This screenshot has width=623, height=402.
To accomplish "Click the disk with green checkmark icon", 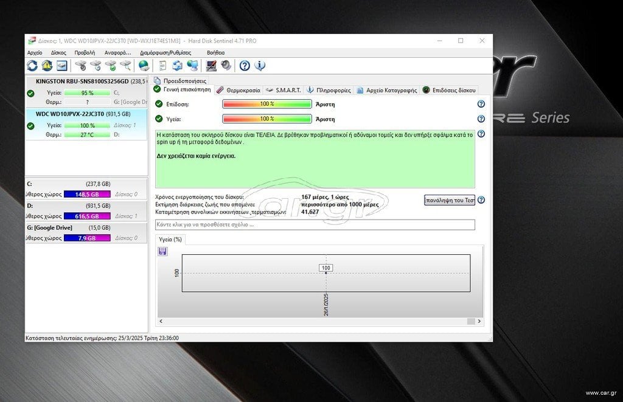I will [x=111, y=66].
